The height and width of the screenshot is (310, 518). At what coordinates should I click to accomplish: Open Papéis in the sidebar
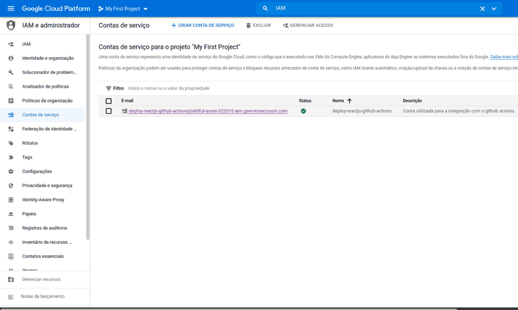click(29, 214)
